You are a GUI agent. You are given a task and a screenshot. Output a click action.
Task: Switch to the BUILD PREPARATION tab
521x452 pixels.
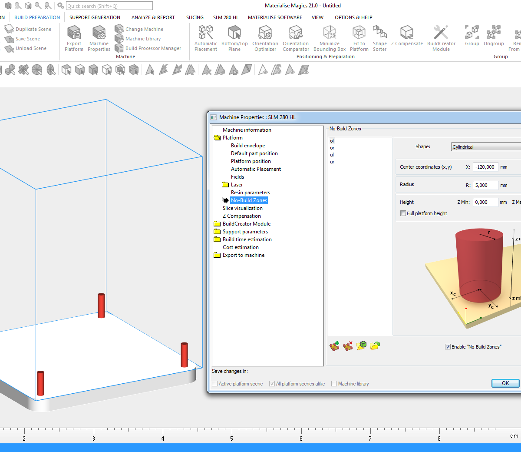click(37, 17)
